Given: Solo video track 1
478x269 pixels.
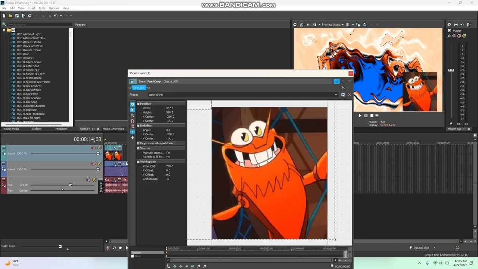Looking at the screenshot, I should click(x=99, y=148).
